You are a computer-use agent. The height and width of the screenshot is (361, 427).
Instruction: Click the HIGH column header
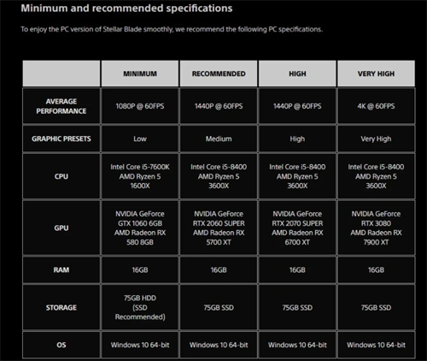(x=297, y=74)
